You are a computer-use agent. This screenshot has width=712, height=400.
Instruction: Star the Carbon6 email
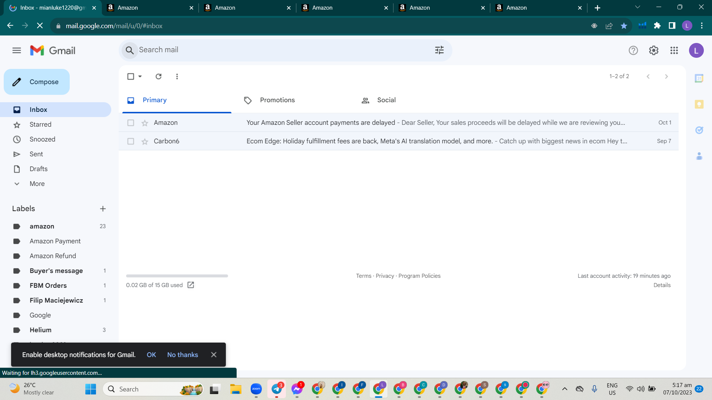145,141
